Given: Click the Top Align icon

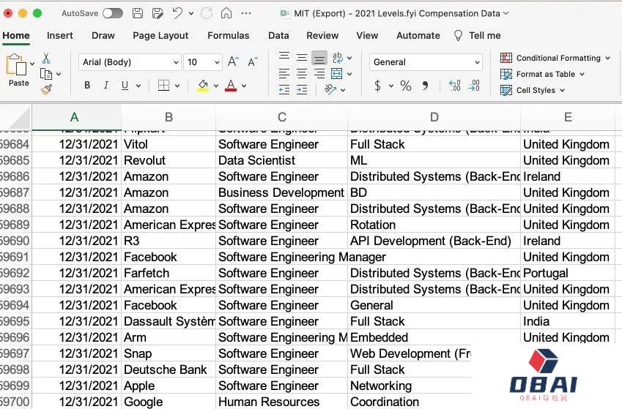Looking at the screenshot, I should 284,57.
